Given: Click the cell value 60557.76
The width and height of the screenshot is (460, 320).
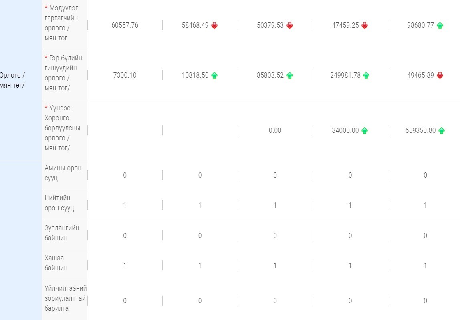Looking at the screenshot, I should [125, 26].
